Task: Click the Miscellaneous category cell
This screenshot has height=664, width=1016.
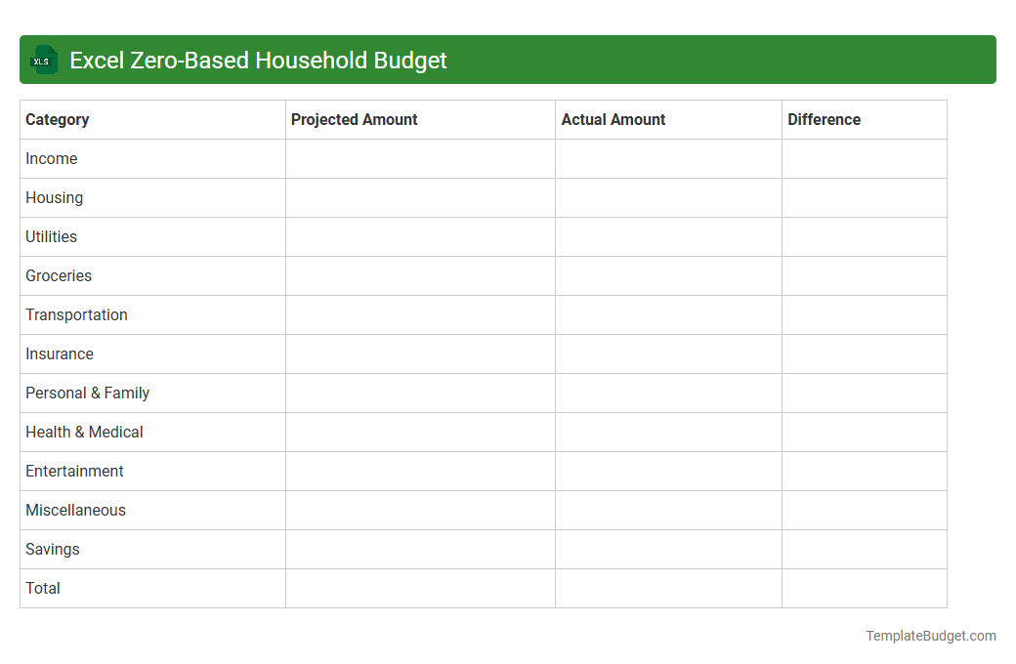Action: 75,510
